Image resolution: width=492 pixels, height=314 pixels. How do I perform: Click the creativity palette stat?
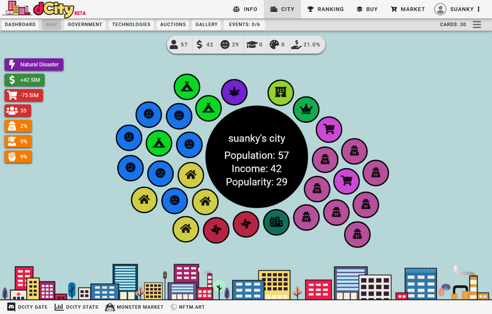(277, 45)
